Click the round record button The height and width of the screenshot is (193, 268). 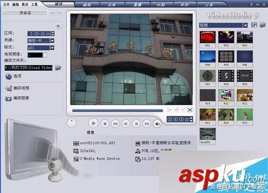(72, 123)
